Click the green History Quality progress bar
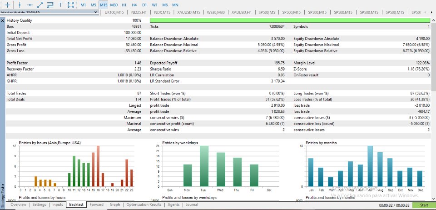The height and width of the screenshot is (210, 436). click(290, 20)
